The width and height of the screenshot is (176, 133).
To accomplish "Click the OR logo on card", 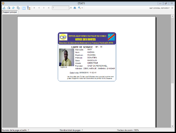I will click(x=63, y=37).
